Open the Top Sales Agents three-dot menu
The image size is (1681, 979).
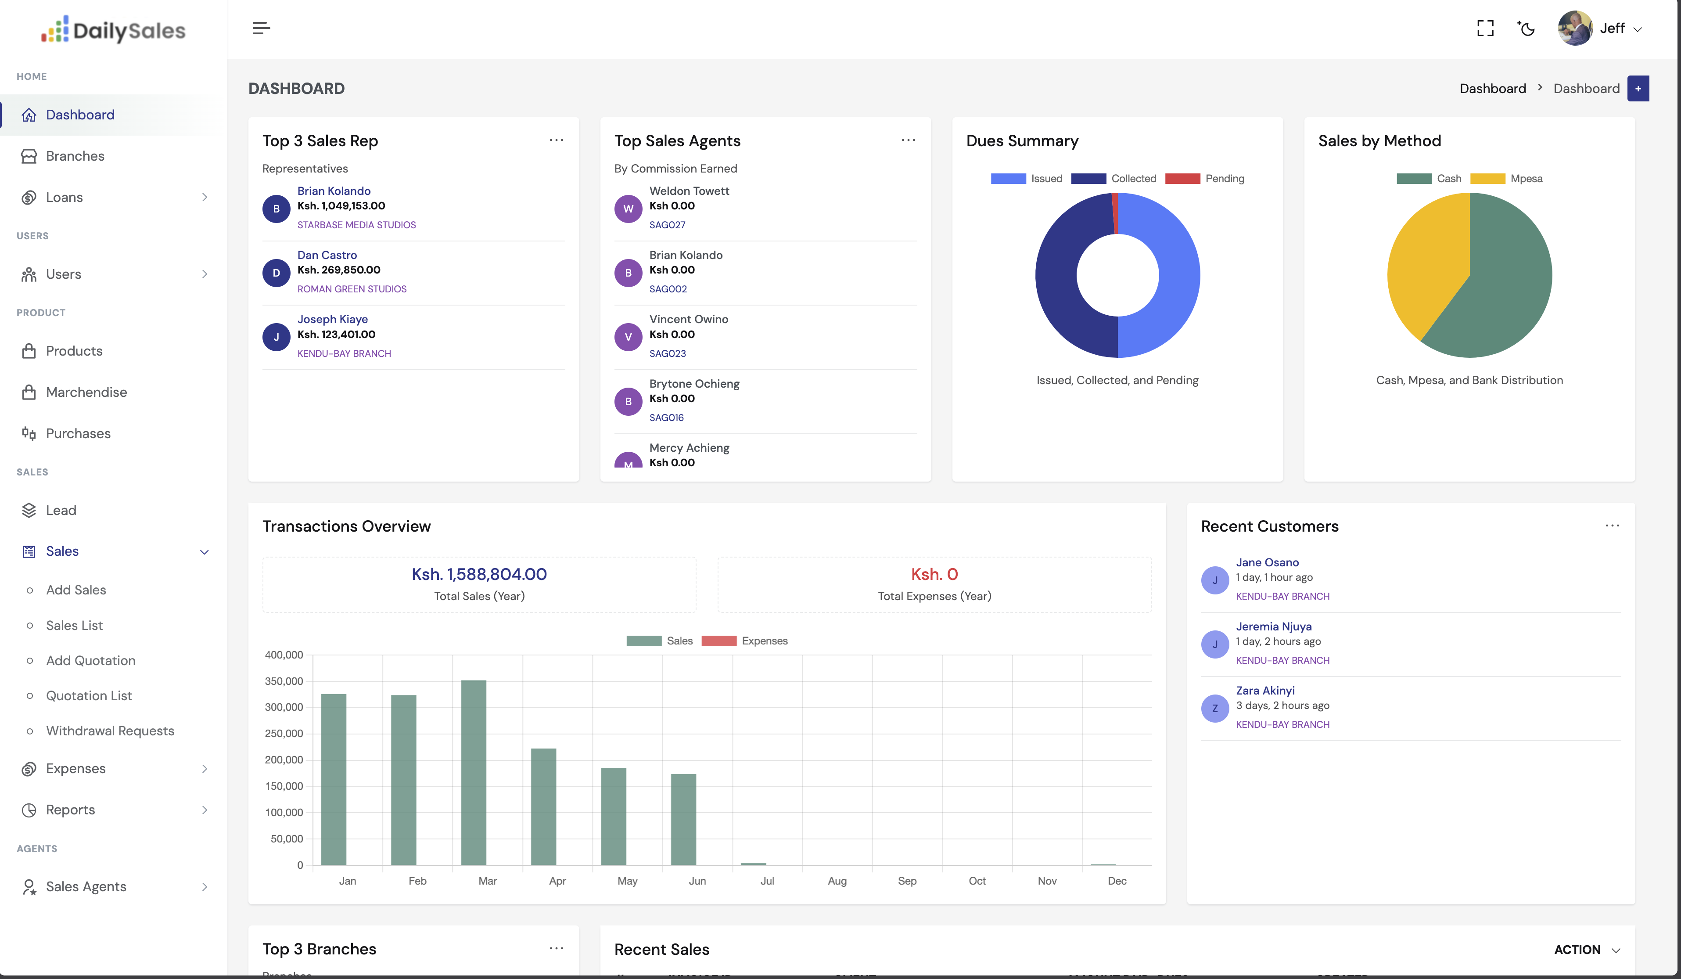908,140
